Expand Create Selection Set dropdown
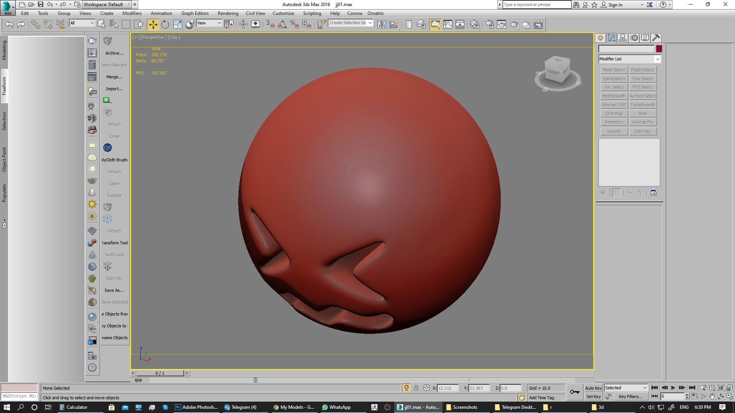735x413 pixels. [370, 23]
